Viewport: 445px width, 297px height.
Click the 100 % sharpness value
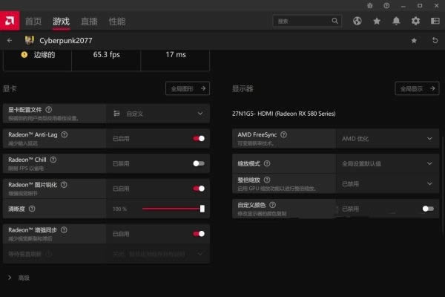pyautogui.click(x=119, y=209)
